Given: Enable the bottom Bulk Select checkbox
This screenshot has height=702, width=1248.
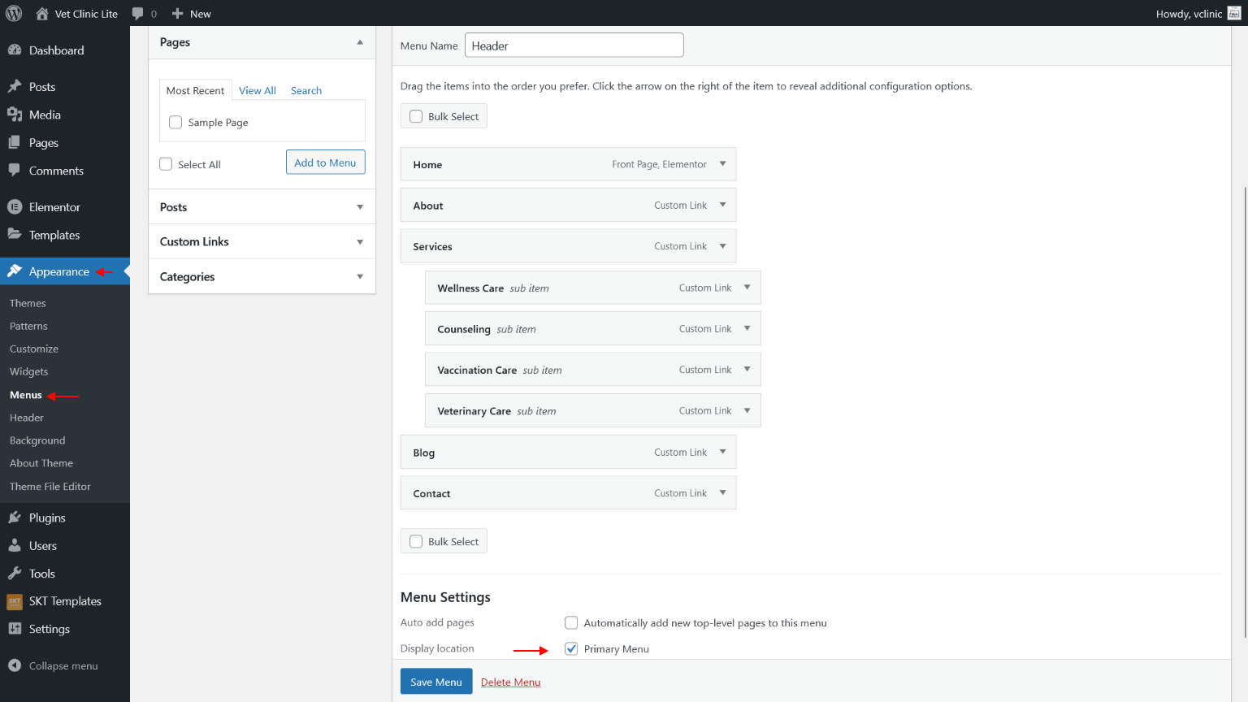Looking at the screenshot, I should click(x=416, y=541).
